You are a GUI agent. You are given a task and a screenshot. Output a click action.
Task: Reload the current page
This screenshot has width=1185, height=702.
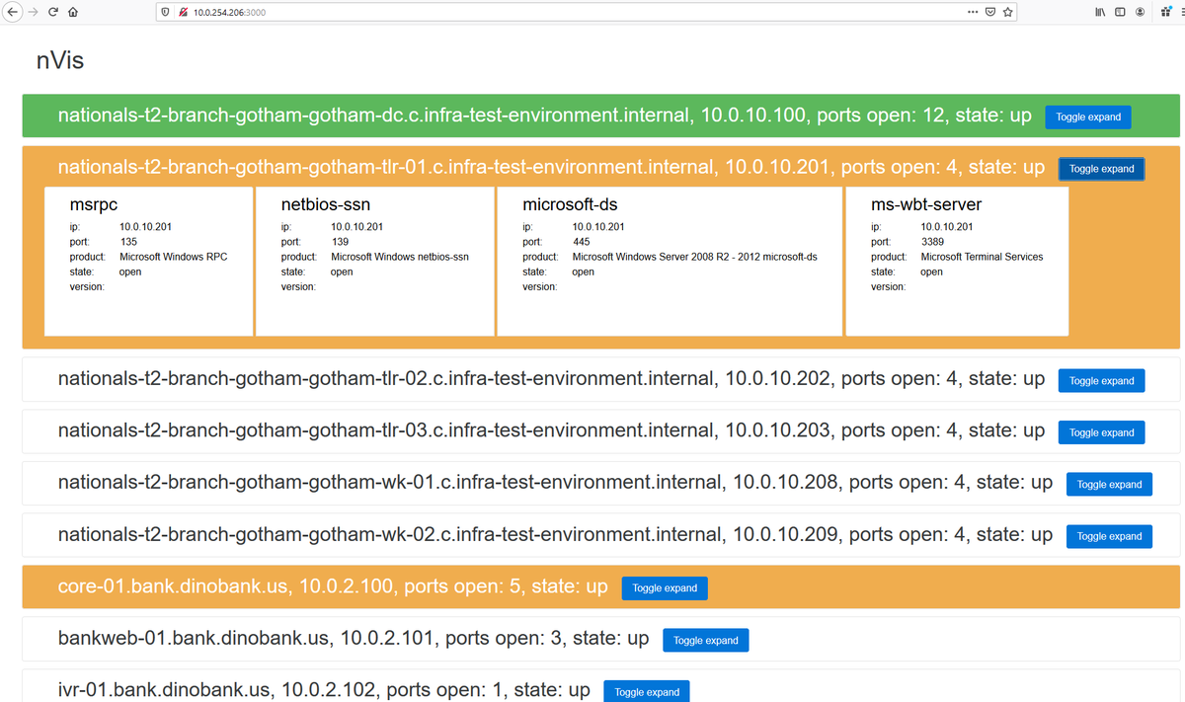click(52, 12)
